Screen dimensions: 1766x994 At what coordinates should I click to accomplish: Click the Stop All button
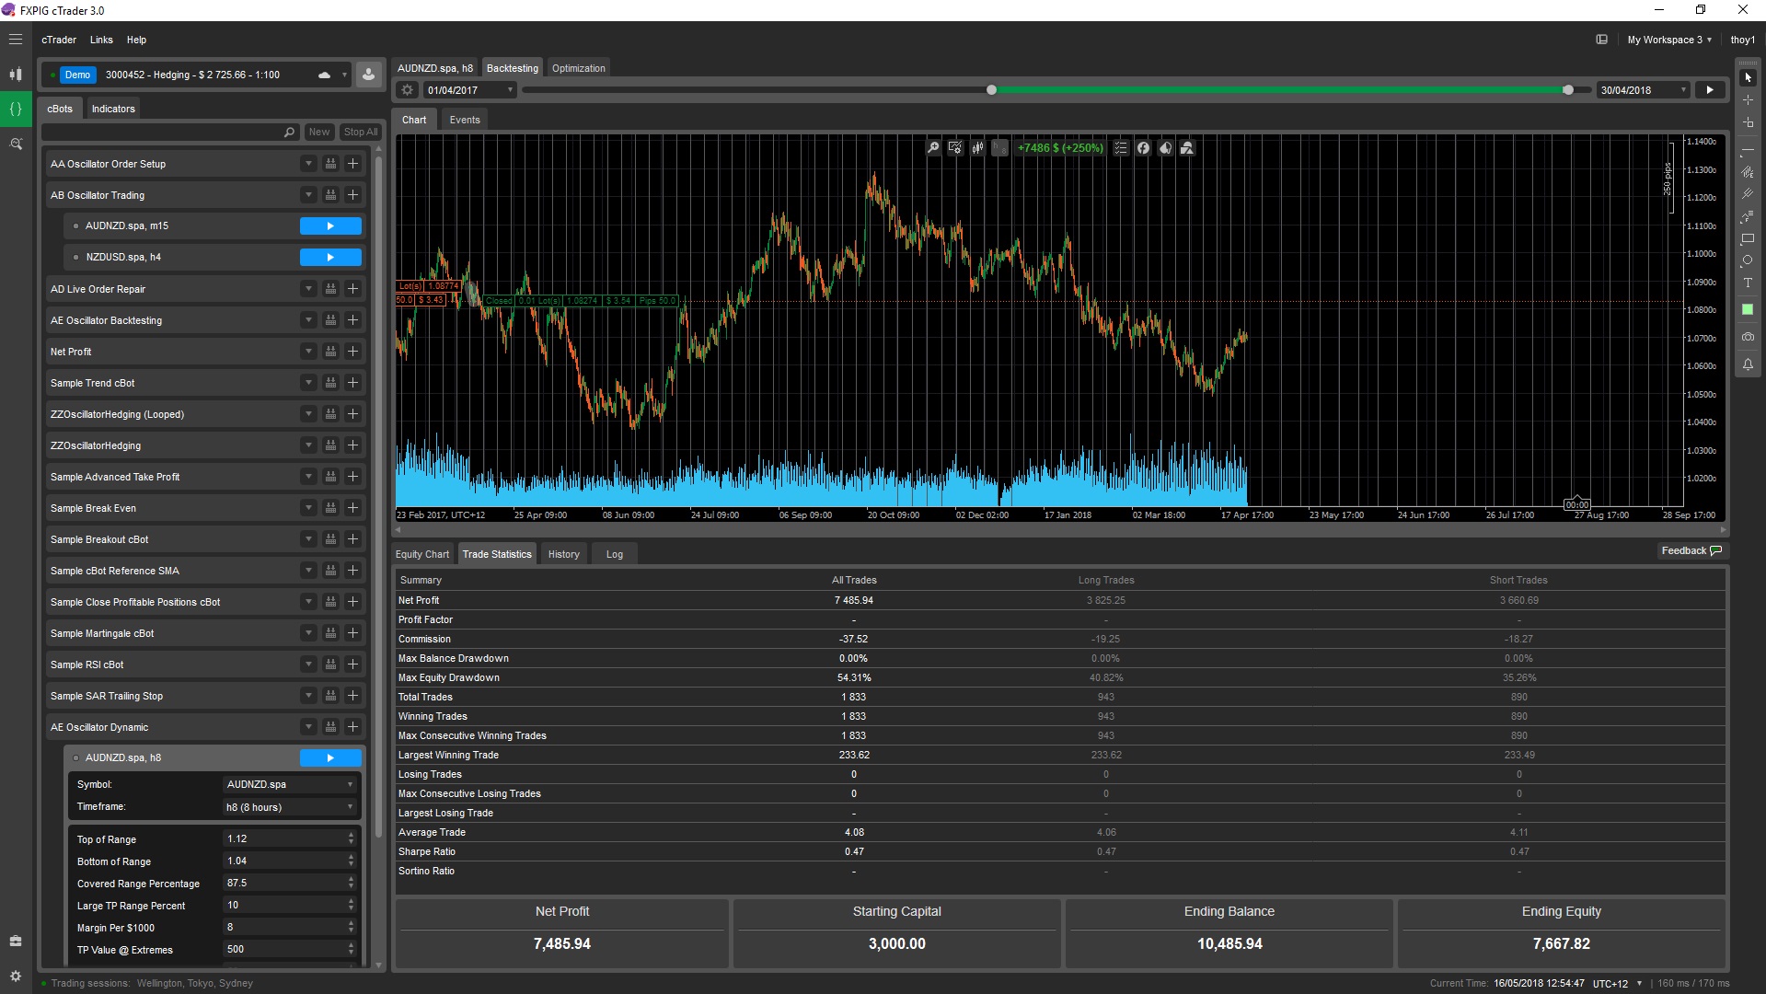(x=360, y=133)
